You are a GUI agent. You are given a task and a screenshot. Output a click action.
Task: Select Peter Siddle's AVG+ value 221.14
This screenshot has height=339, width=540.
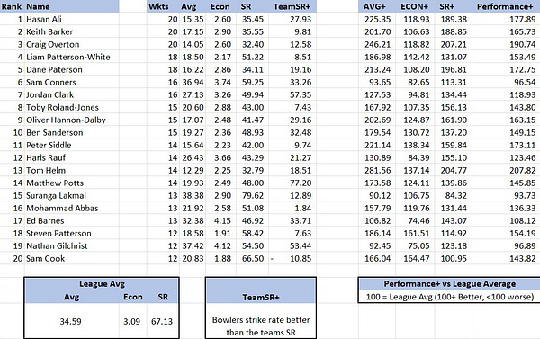pos(377,146)
